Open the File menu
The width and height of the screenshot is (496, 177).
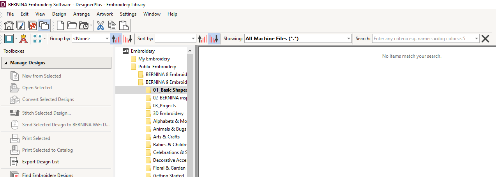10,14
